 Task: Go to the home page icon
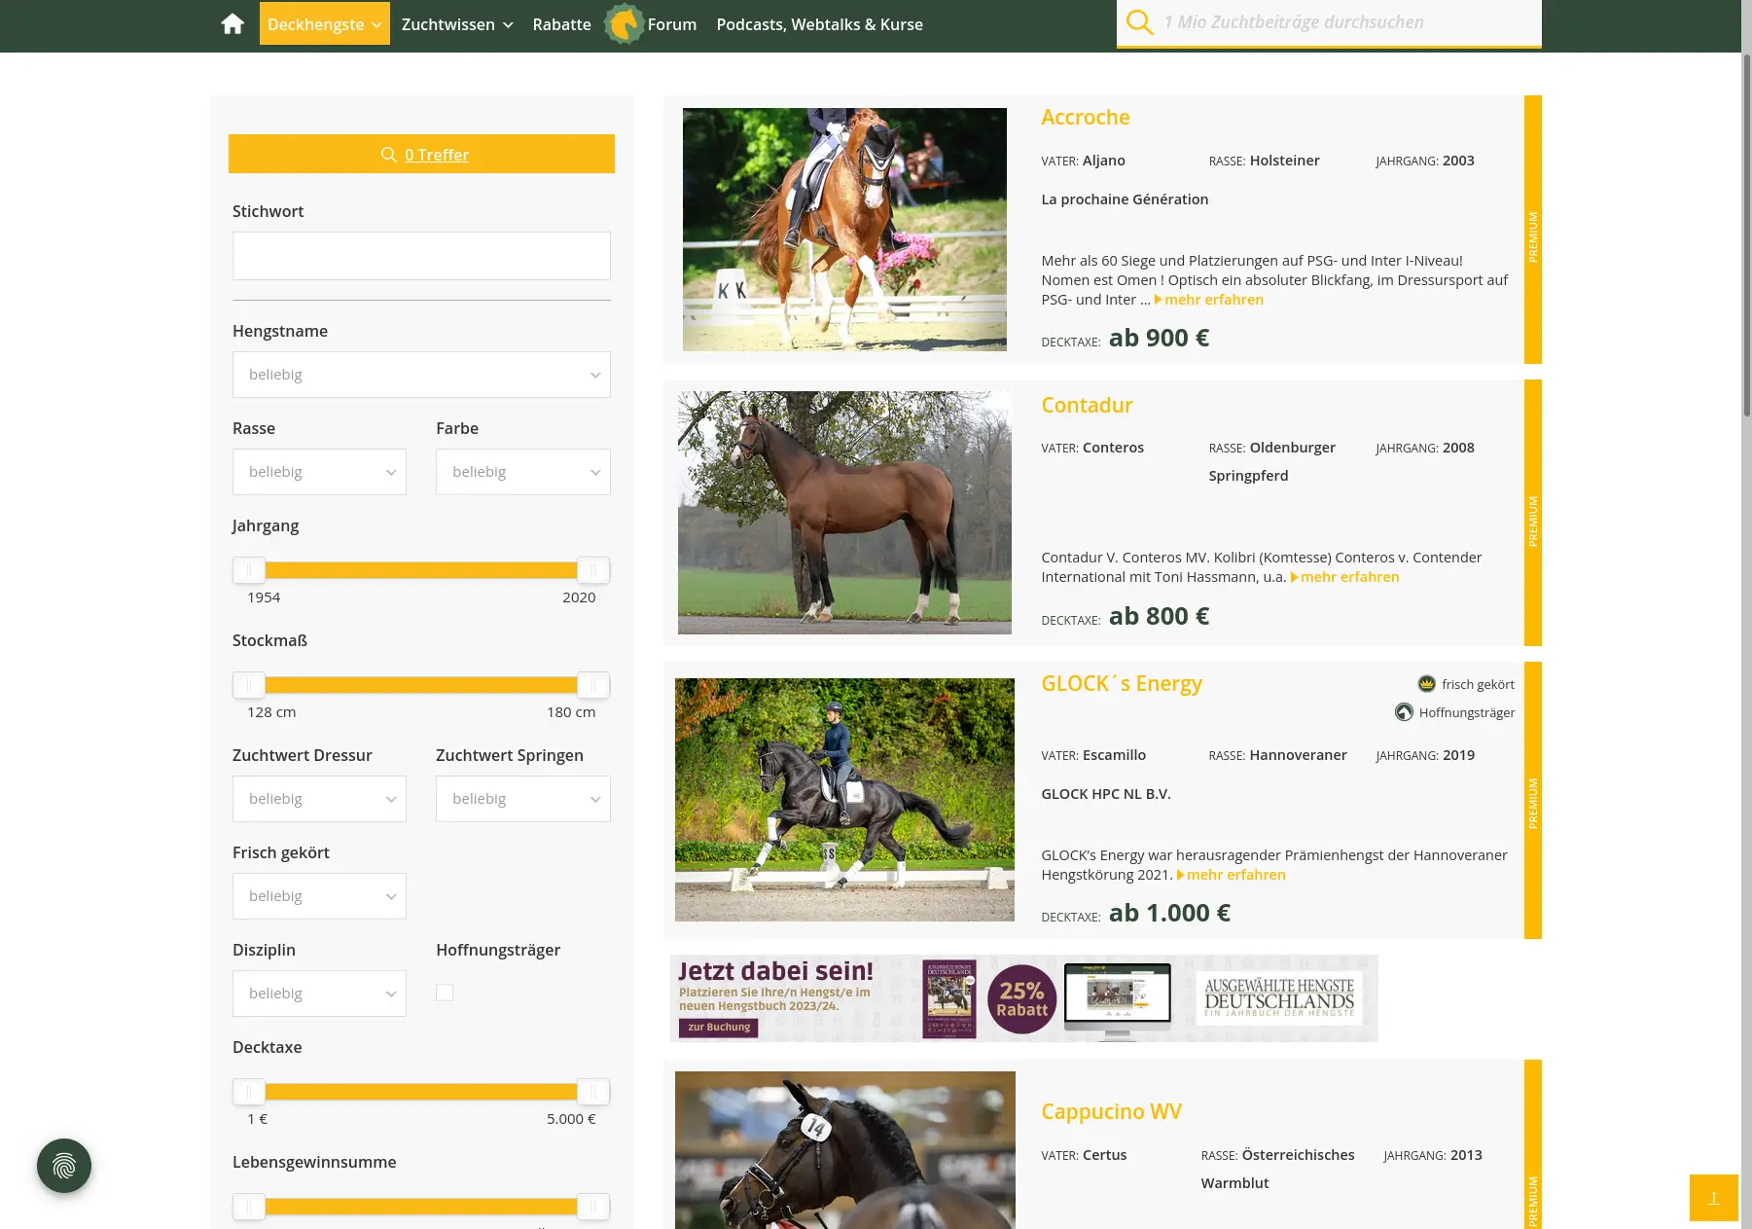point(232,24)
